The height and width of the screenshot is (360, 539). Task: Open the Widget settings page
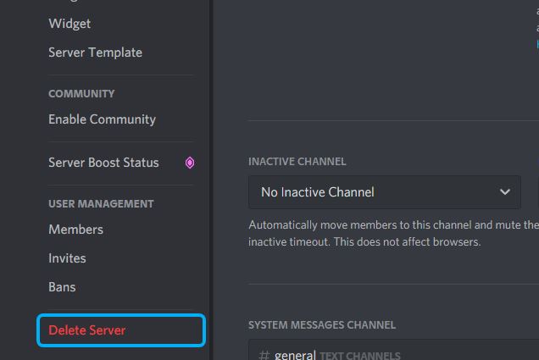(x=69, y=24)
